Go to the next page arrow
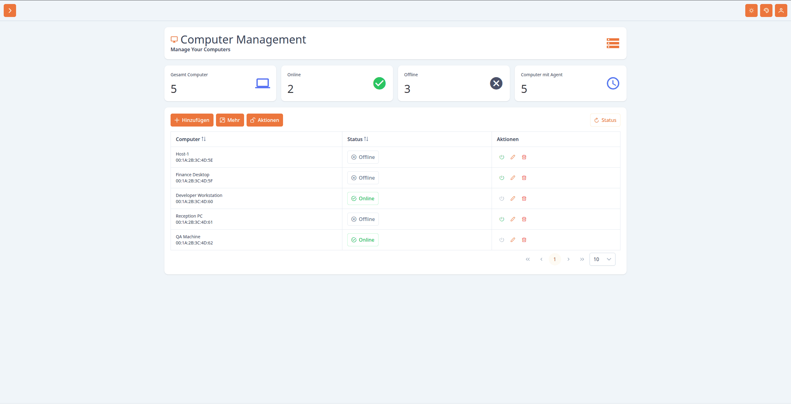791x404 pixels. 569,259
